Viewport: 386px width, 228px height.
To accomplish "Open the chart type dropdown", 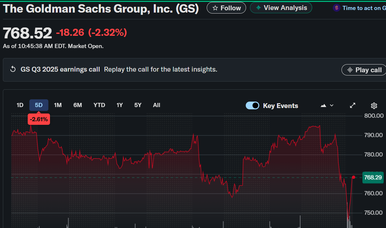I will 327,105.
